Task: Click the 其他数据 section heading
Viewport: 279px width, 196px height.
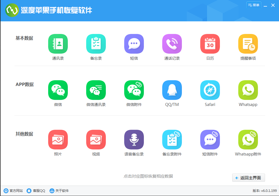Action: point(24,134)
